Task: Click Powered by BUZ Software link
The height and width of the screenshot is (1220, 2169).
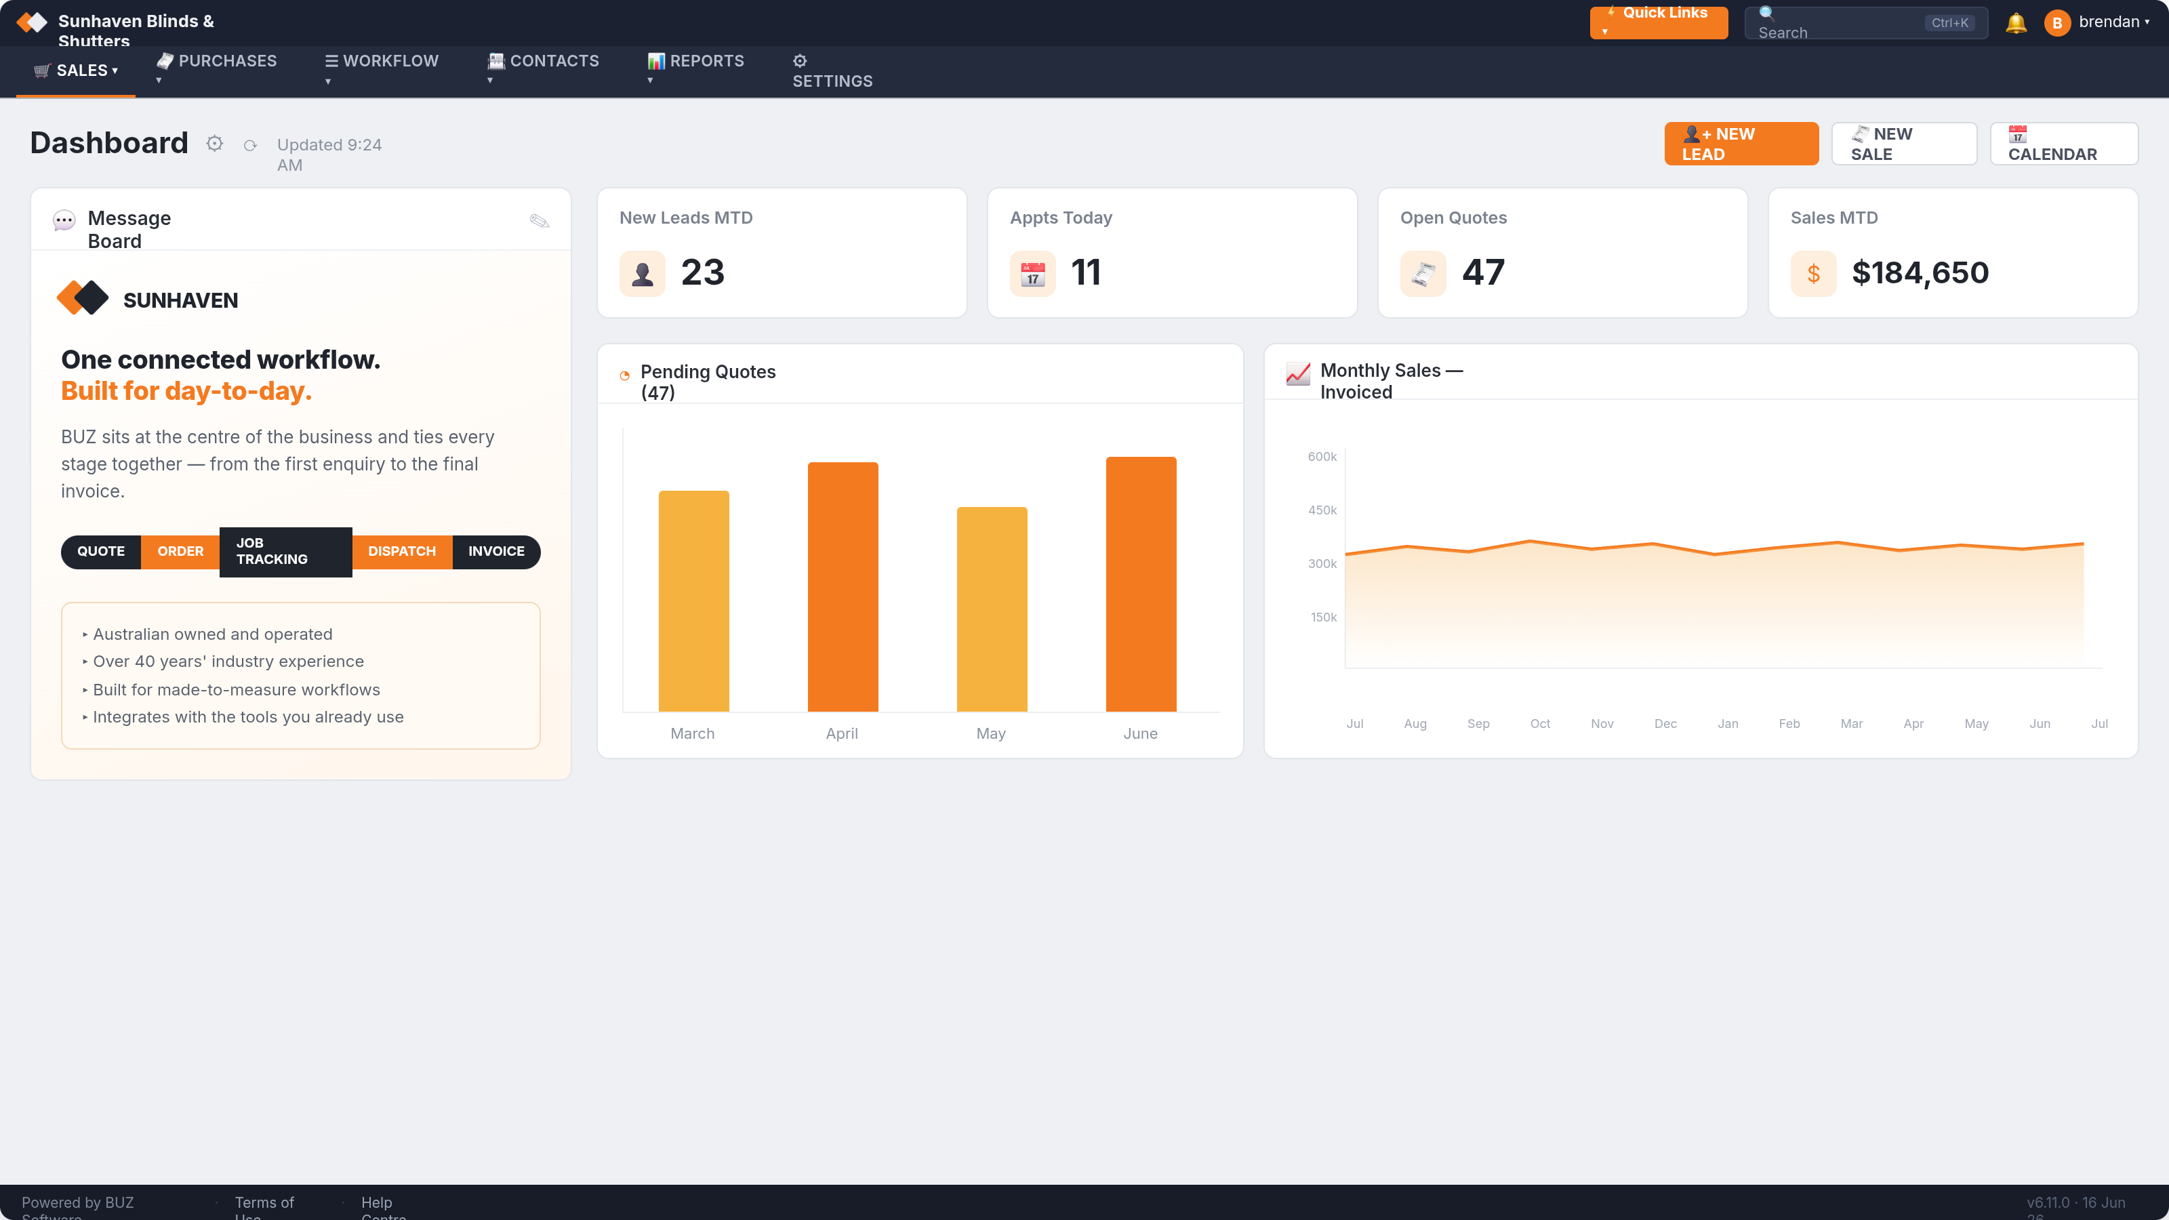Action: [77, 1207]
